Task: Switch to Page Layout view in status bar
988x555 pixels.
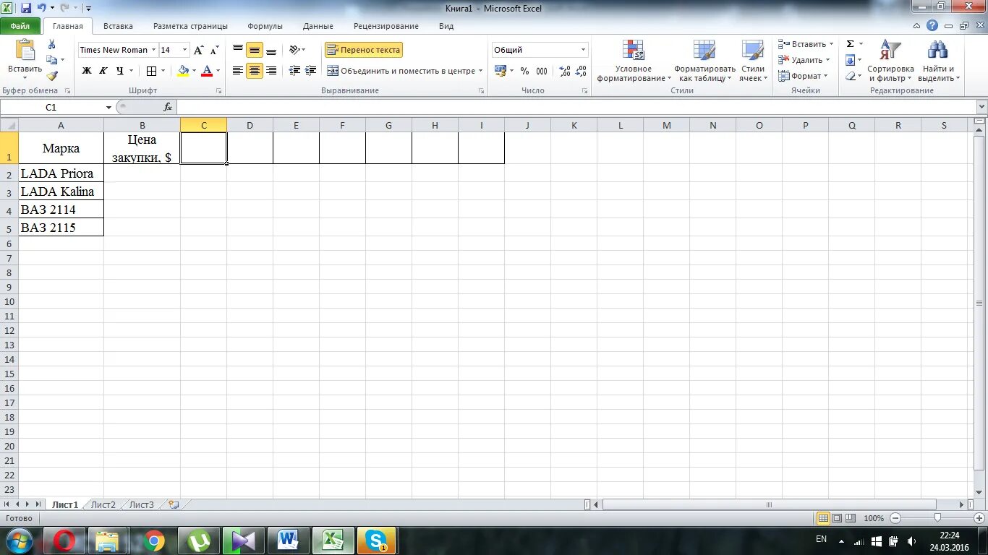Action: 837,518
